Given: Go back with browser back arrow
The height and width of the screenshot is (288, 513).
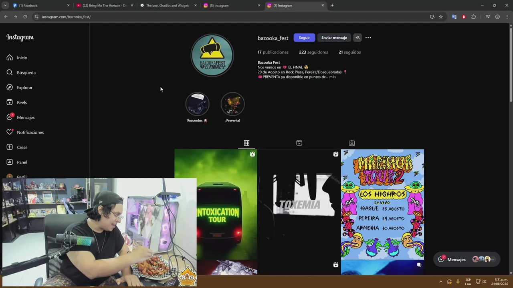Looking at the screenshot, I should click(x=6, y=17).
